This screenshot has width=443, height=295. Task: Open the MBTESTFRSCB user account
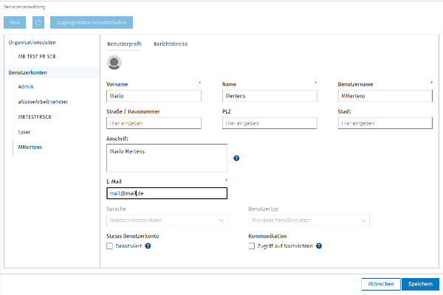coord(35,117)
